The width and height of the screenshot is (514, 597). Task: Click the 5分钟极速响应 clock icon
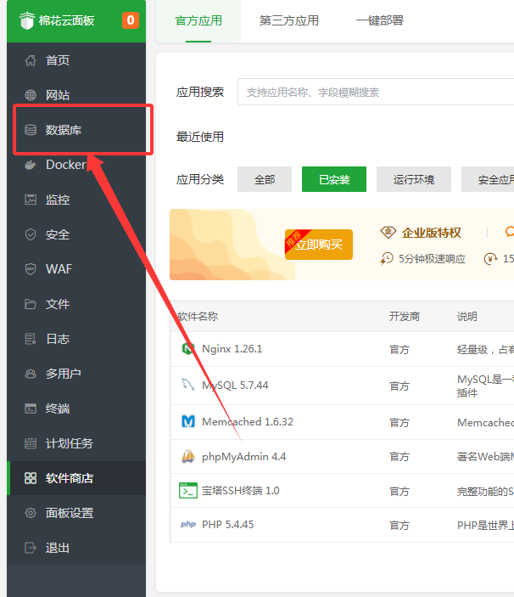(x=387, y=258)
